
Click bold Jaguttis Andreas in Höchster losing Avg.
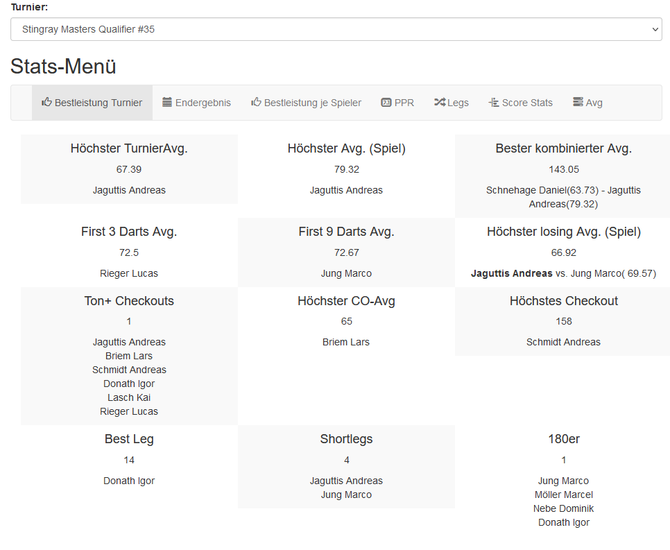click(512, 273)
